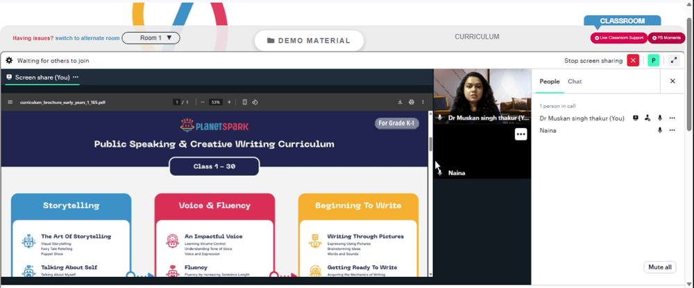Image resolution: width=694 pixels, height=288 pixels.
Task: Click the fit to page icon
Action: coord(245,102)
